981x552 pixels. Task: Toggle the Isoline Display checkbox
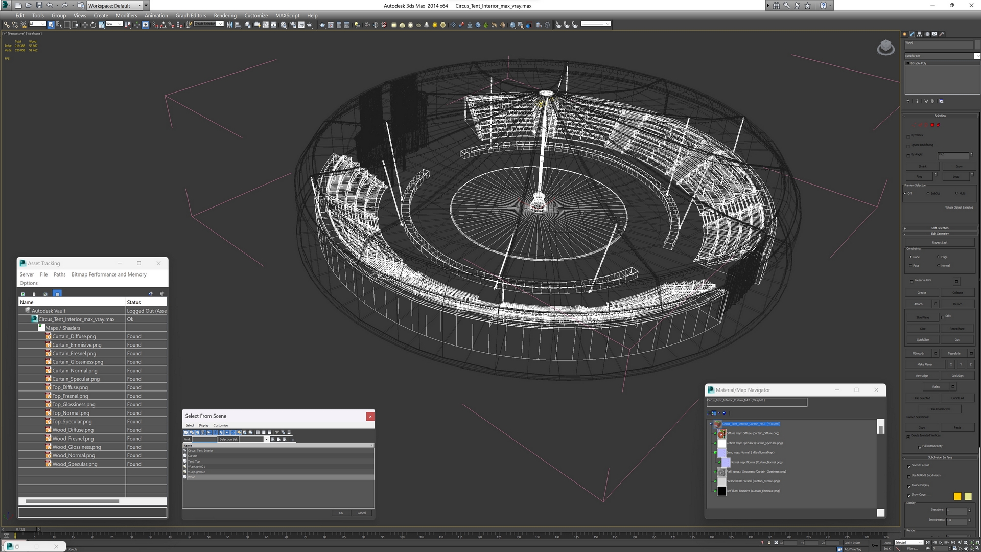[909, 486]
